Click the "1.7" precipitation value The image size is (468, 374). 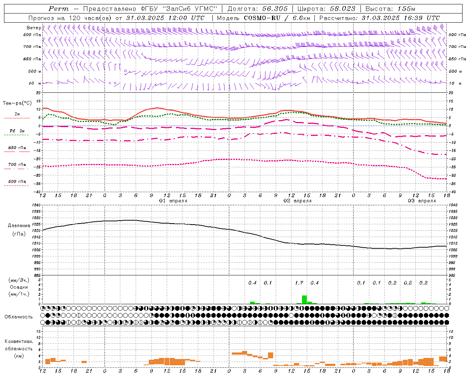click(299, 283)
